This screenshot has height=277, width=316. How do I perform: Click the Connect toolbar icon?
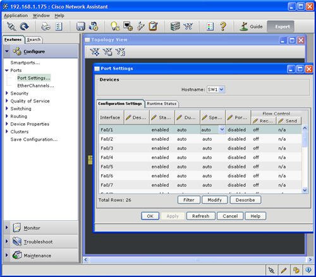pyautogui.click(x=11, y=27)
